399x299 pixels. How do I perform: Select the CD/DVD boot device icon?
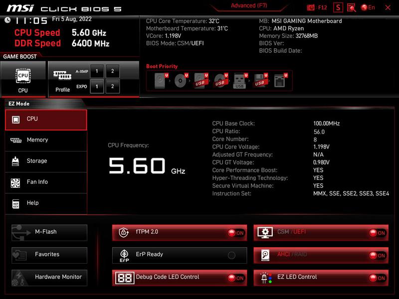pyautogui.click(x=181, y=81)
